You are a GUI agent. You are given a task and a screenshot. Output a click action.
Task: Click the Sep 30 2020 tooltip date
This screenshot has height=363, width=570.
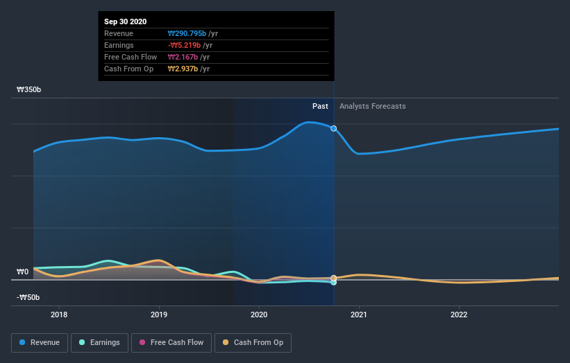[126, 21]
